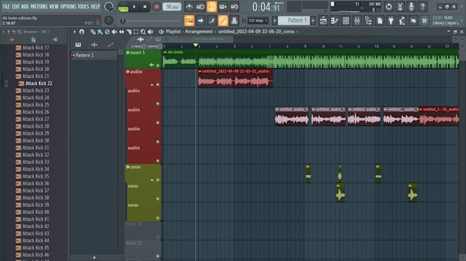This screenshot has width=466, height=261.
Task: Click the 90.000 tempo field
Action: (x=172, y=7)
